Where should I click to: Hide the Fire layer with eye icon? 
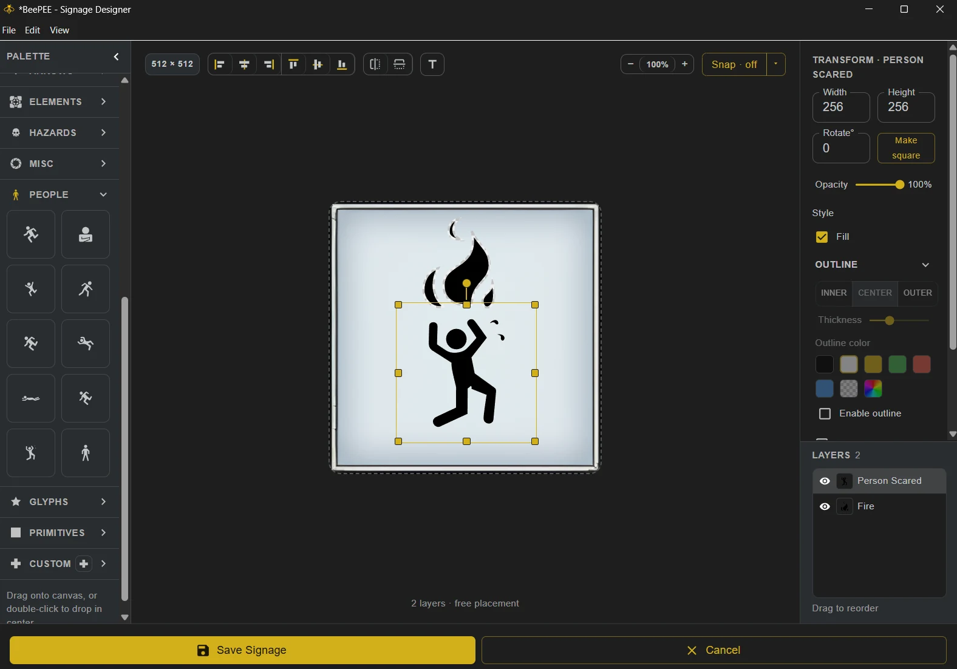825,506
